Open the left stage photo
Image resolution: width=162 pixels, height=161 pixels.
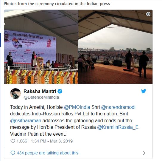41,47
